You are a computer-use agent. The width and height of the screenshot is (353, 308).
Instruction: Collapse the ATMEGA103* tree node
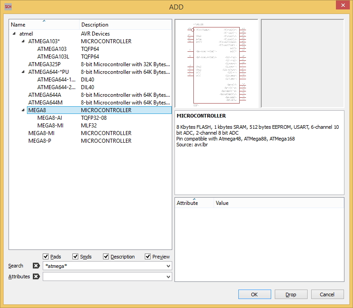23,41
